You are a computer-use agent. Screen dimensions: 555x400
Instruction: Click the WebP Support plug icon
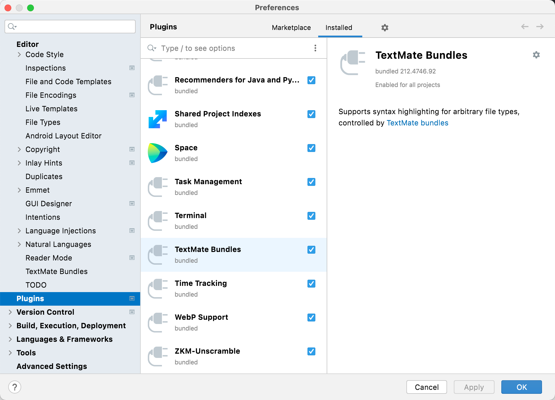pos(158,323)
